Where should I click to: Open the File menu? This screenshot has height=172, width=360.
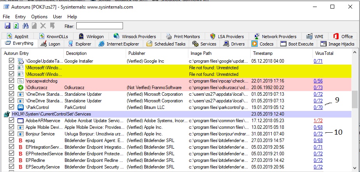(6, 17)
